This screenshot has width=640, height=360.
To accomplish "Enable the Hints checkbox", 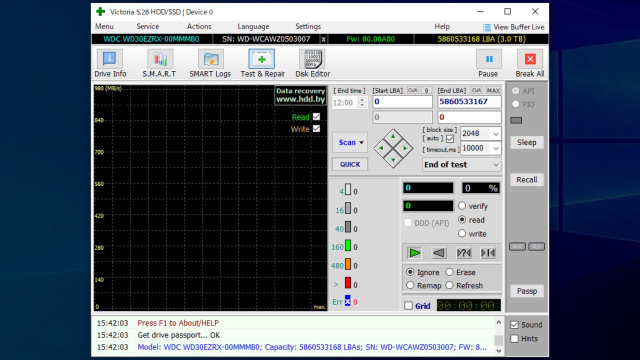I will 514,338.
